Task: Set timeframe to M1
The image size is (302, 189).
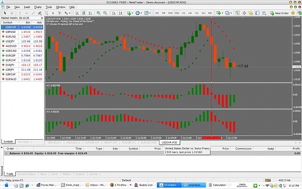Action: 157,13
